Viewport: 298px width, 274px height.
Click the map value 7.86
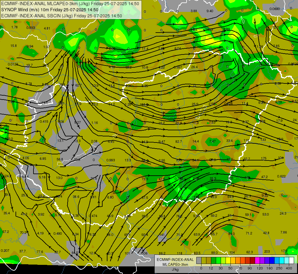(x=284, y=232)
